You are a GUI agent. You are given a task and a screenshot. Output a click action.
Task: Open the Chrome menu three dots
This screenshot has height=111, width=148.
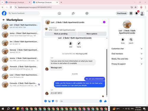coord(145,7)
